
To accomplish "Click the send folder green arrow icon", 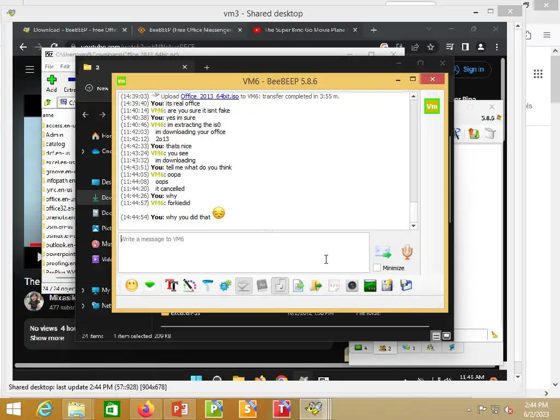I will tap(316, 285).
